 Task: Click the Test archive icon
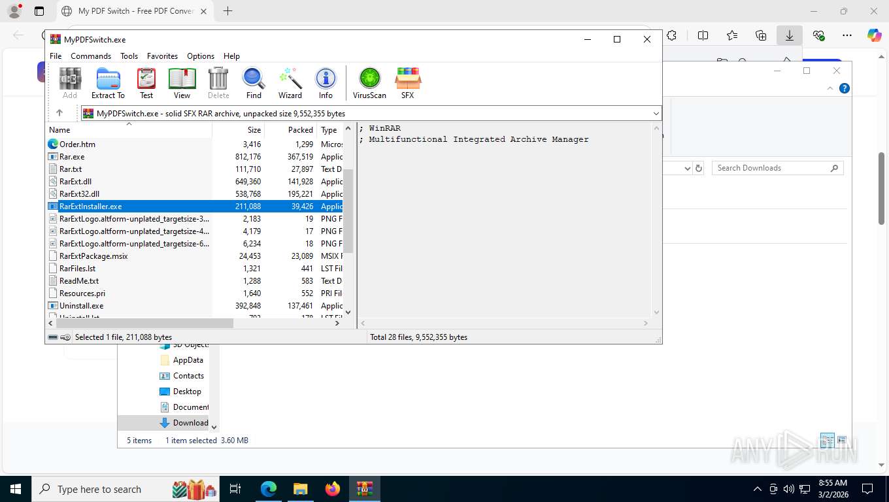[146, 83]
